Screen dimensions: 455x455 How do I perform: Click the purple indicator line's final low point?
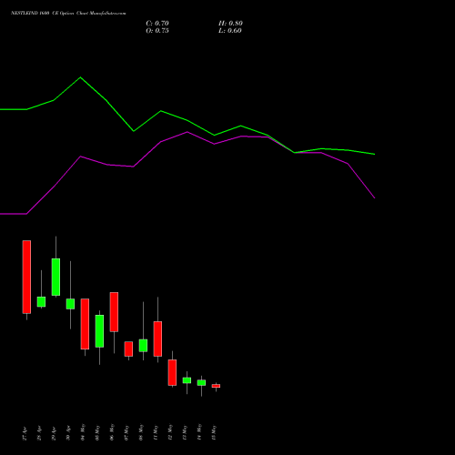tap(375, 197)
